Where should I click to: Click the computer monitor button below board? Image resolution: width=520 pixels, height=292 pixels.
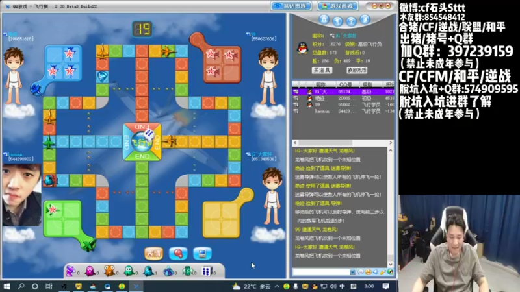point(202,254)
